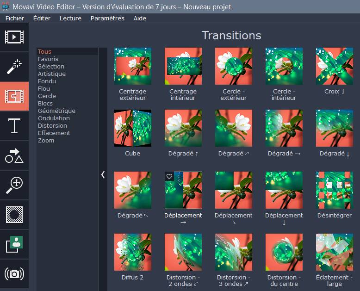Image resolution: width=360 pixels, height=291 pixels.
Task: Choose the Cercle - intérieur transition
Action: [x=284, y=66]
